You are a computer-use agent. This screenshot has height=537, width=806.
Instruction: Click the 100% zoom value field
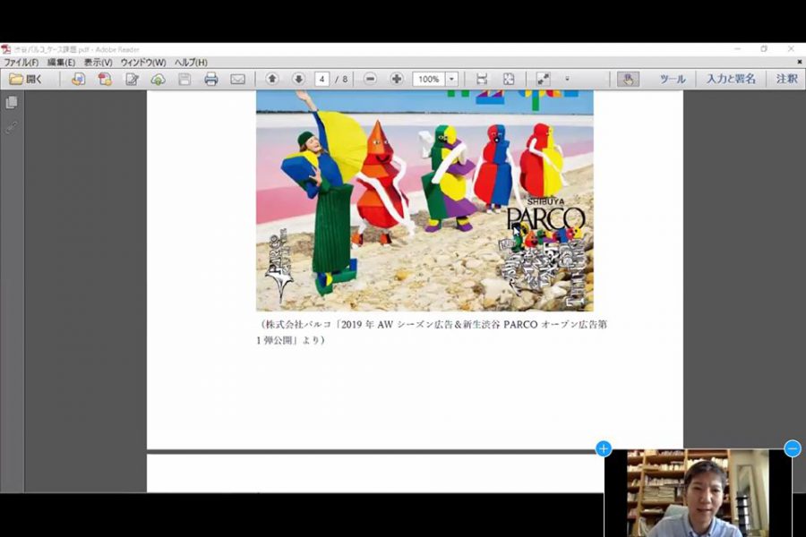(x=429, y=79)
